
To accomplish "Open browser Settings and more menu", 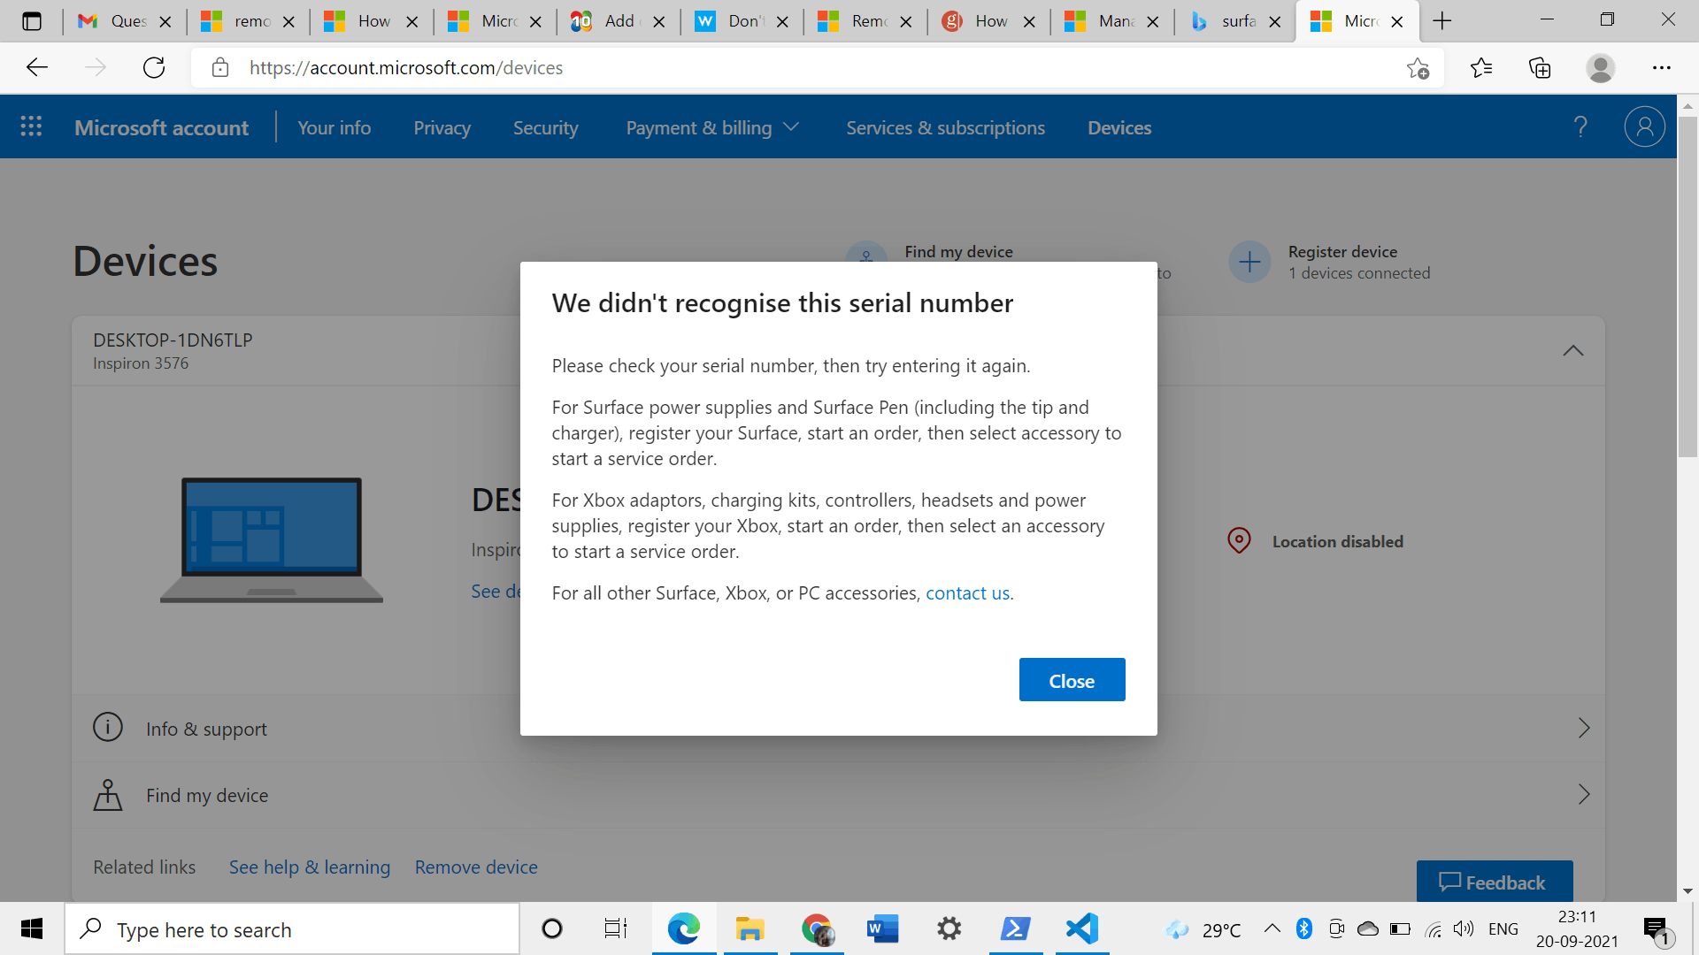I will click(1661, 68).
